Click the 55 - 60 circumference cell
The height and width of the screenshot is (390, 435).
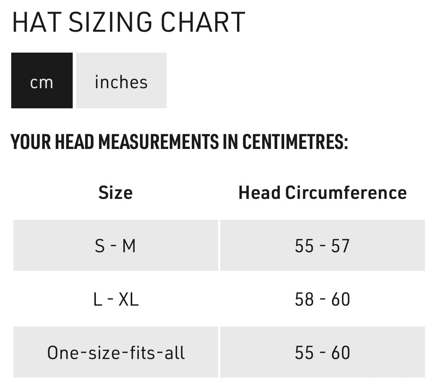322,352
